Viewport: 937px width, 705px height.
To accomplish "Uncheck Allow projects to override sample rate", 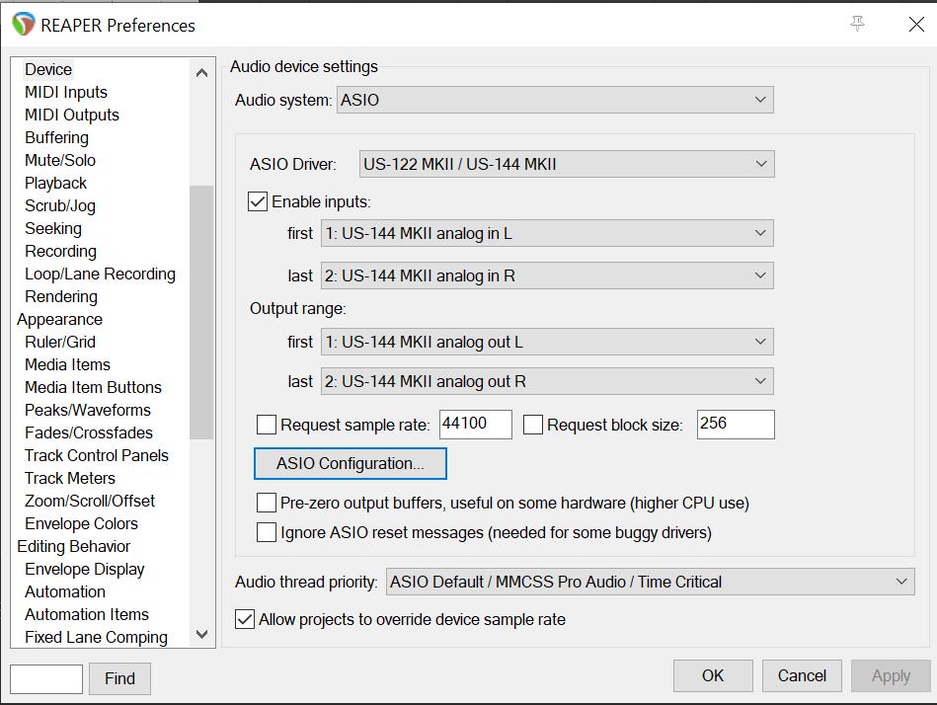I will [245, 619].
